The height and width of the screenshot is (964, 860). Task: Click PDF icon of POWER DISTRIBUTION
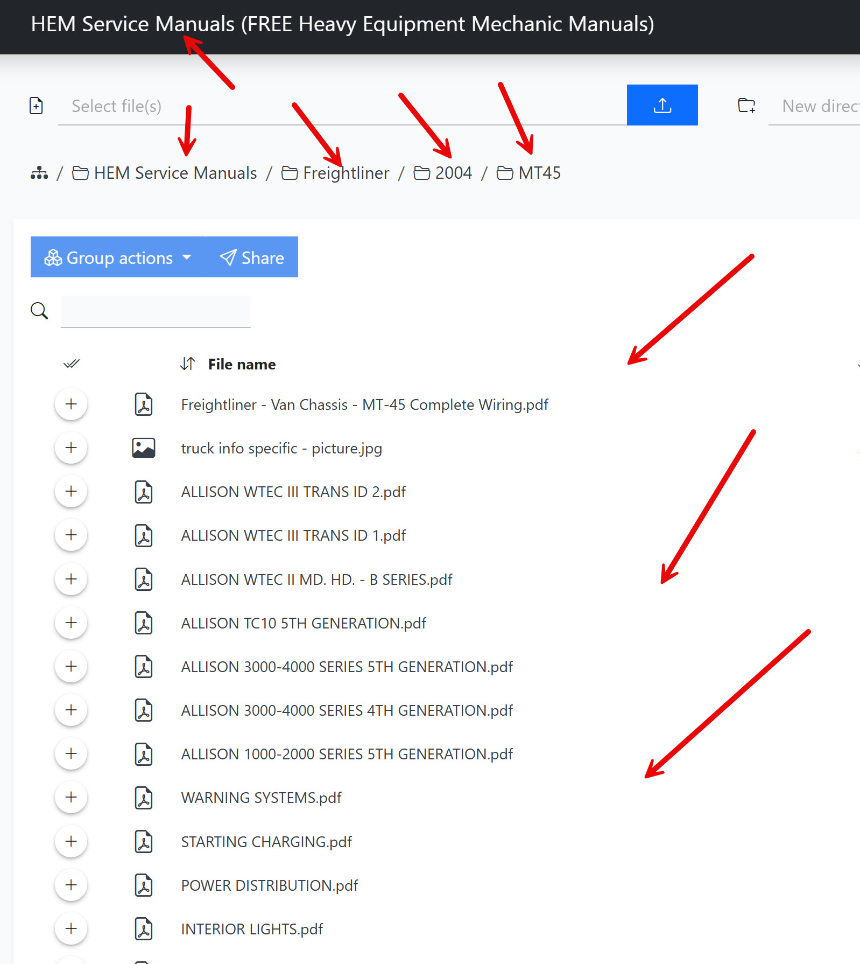pyautogui.click(x=144, y=885)
